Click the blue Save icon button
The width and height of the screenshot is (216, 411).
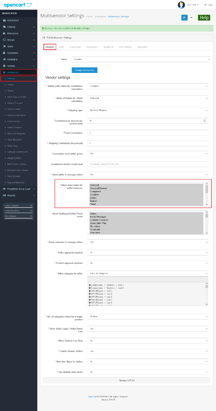(x=184, y=17)
